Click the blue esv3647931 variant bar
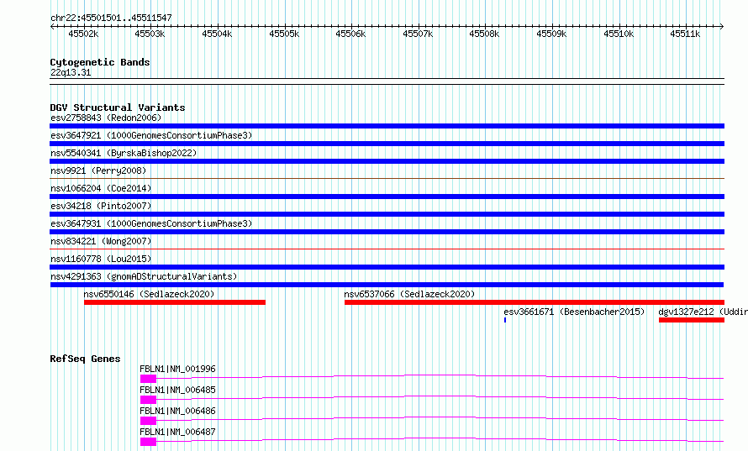 tap(387, 232)
